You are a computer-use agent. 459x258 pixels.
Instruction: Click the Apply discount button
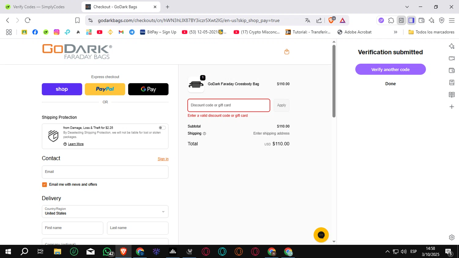pos(282,105)
